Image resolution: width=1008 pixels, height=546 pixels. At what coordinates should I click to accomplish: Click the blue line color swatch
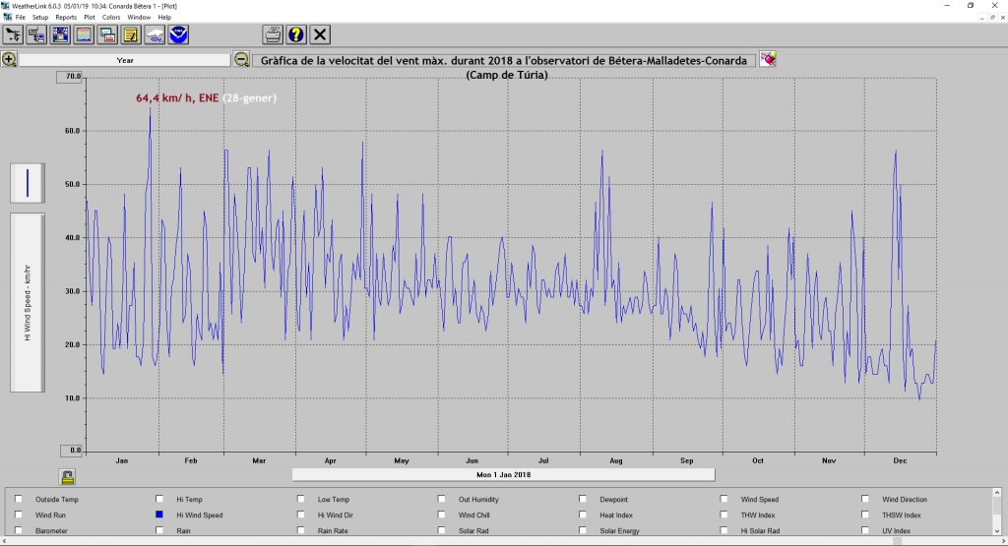tap(28, 183)
